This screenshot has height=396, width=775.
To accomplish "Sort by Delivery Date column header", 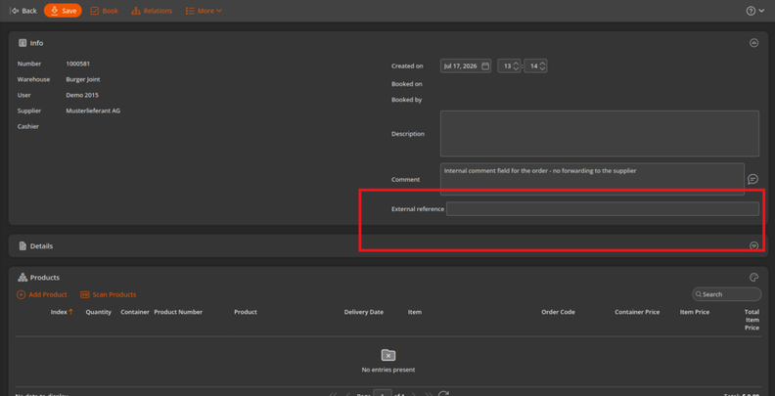I will pyautogui.click(x=364, y=312).
